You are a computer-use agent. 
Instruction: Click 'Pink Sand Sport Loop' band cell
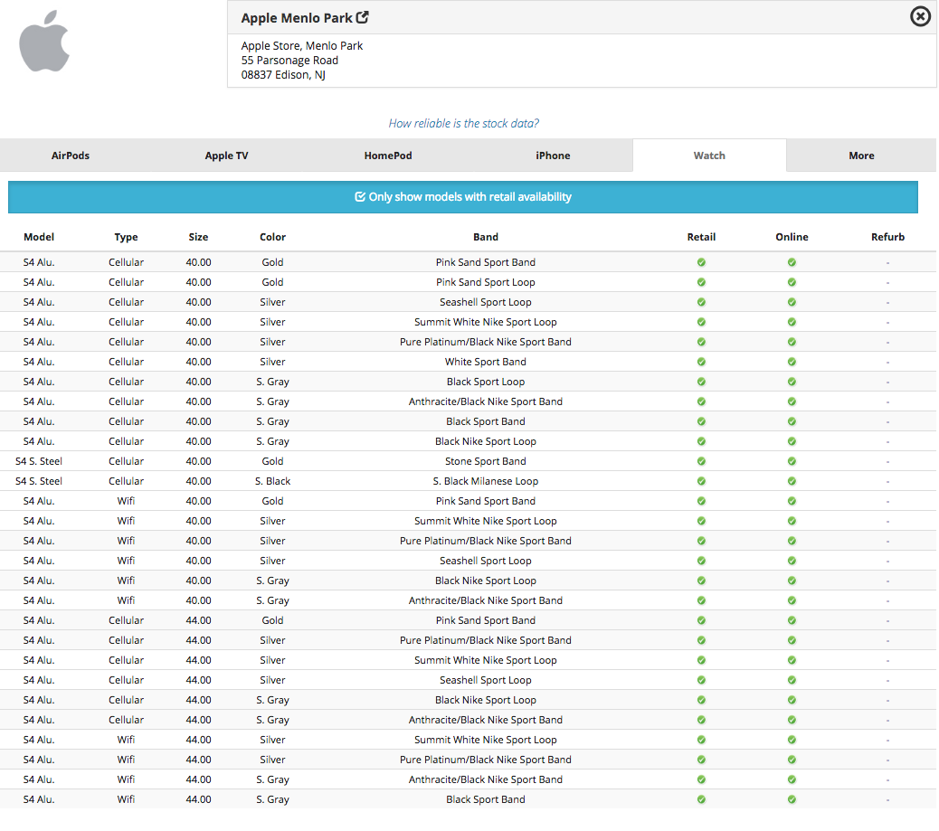[x=486, y=283]
